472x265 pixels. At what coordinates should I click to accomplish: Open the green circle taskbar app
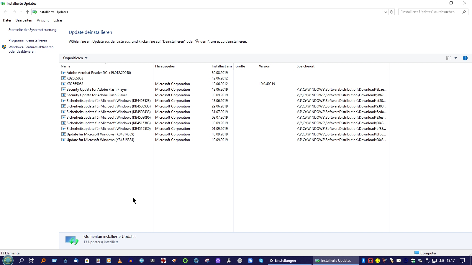(x=185, y=261)
